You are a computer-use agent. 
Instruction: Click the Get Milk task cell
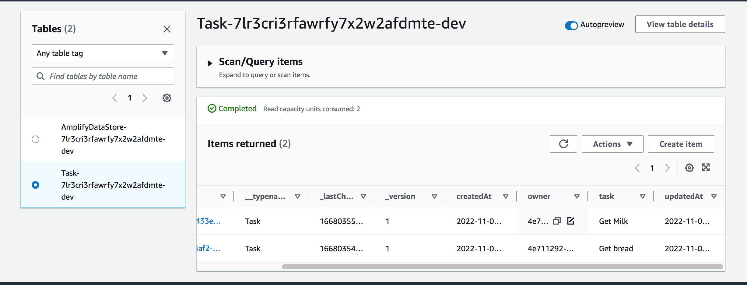click(613, 221)
